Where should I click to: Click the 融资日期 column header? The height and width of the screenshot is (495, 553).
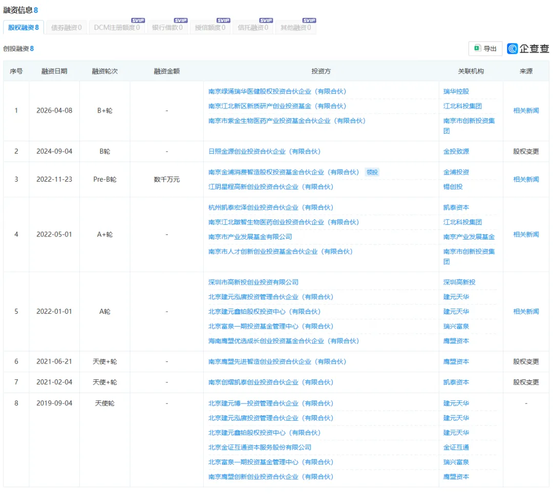(x=54, y=71)
